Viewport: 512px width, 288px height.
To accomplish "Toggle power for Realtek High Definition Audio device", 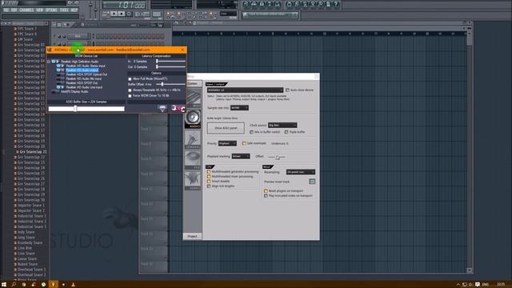I will [x=54, y=62].
